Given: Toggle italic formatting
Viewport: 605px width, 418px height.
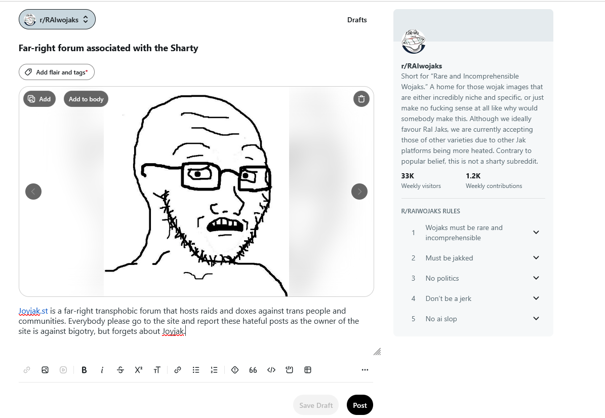Looking at the screenshot, I should coord(102,370).
